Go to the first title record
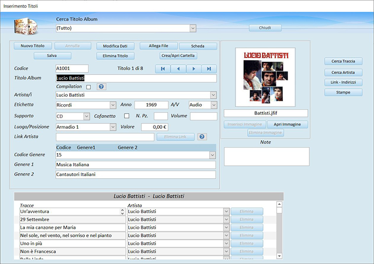Viewport: 374px width, 264px height. click(163, 69)
